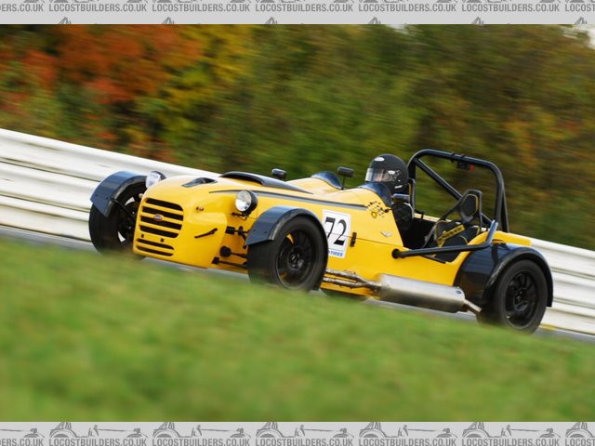595x446 pixels.
Task: Click the race number 72 plate
Action: pyautogui.click(x=337, y=233)
